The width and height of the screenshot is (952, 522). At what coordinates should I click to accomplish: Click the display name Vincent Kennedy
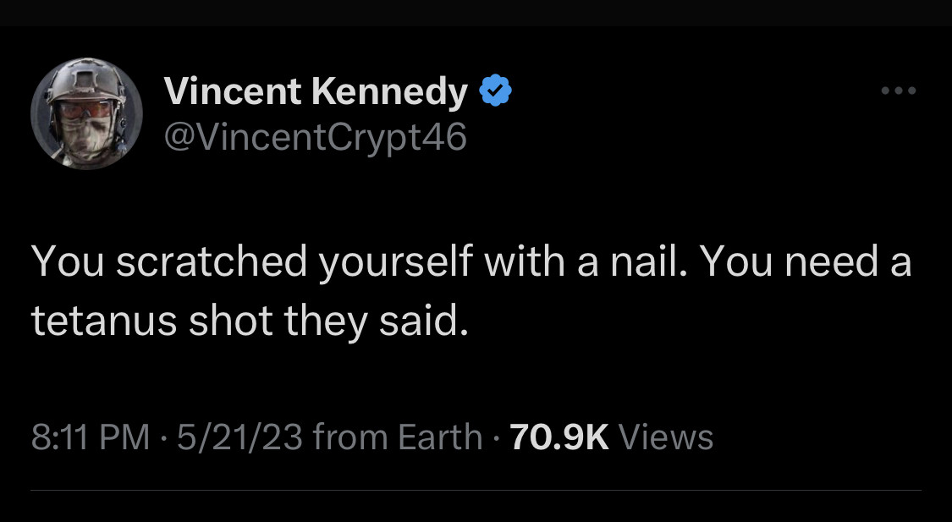click(x=315, y=91)
